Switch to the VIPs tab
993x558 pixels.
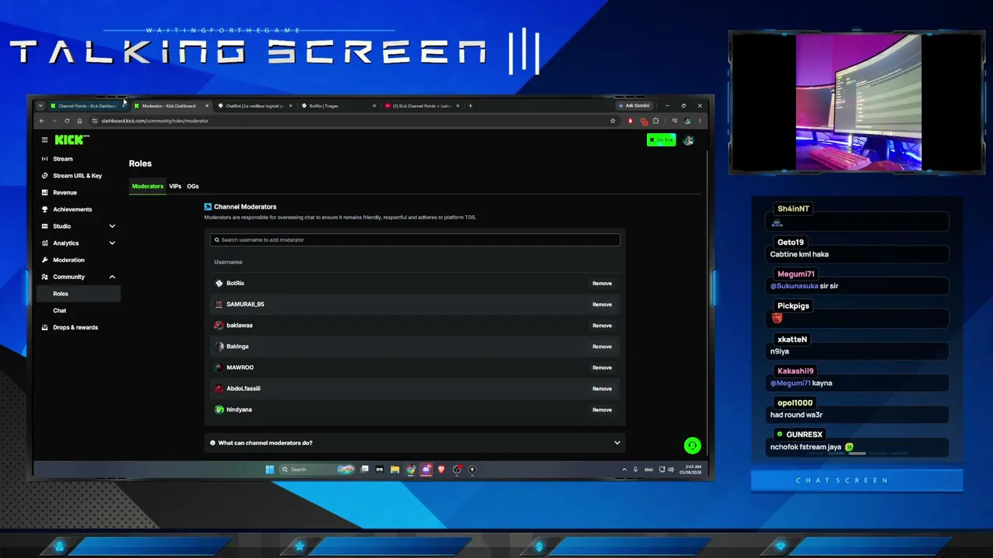coord(175,186)
